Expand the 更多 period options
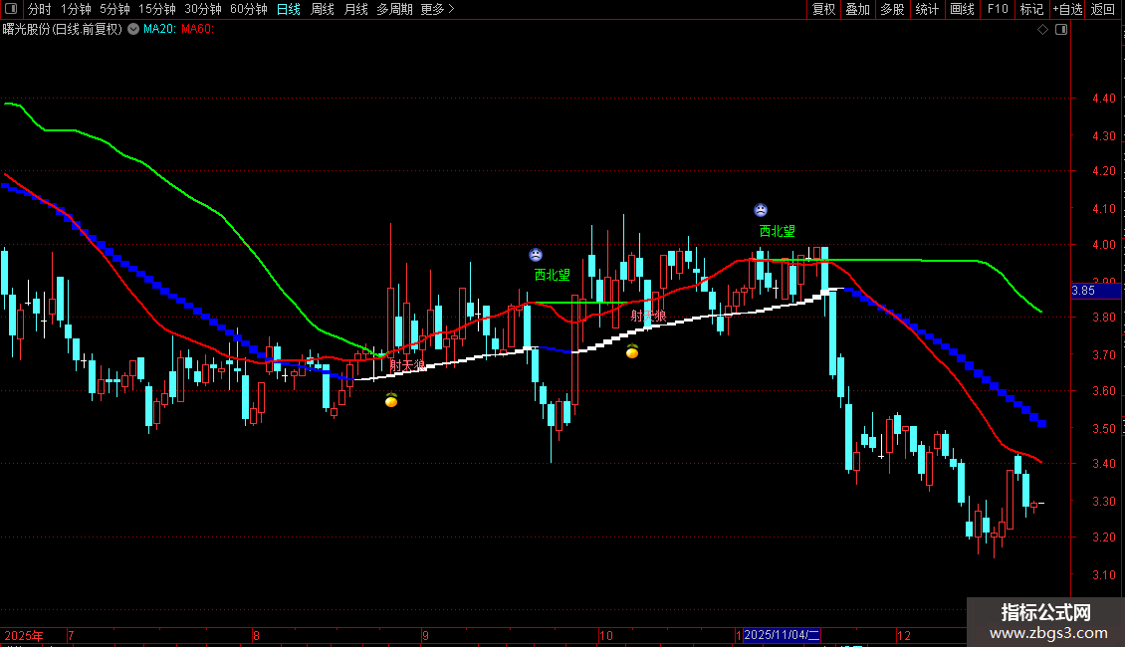The height and width of the screenshot is (647, 1125). (438, 9)
